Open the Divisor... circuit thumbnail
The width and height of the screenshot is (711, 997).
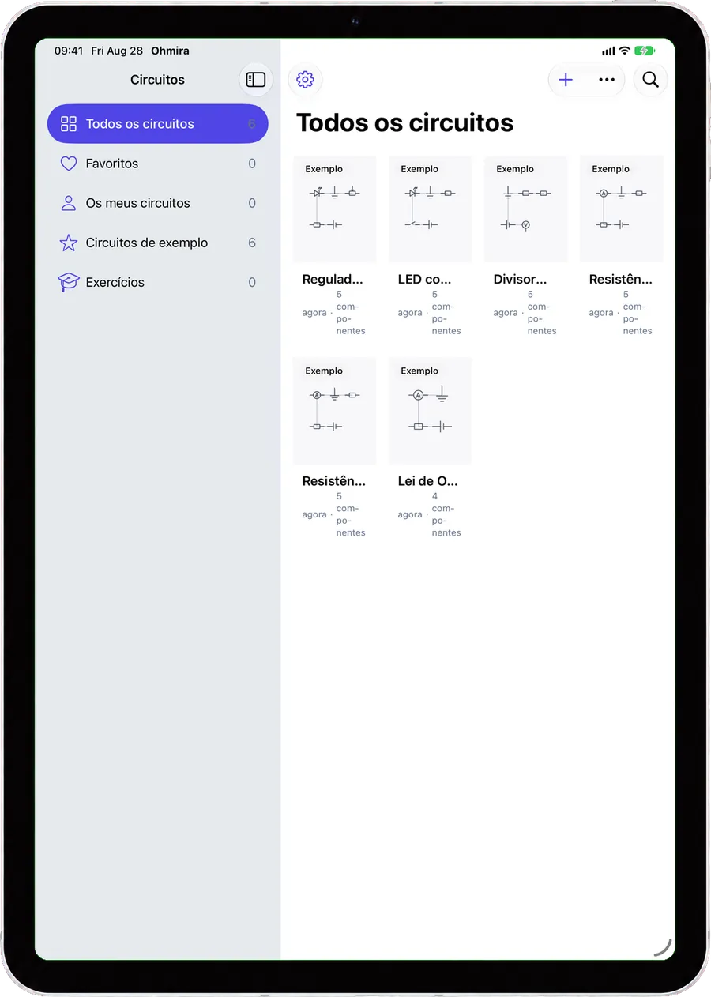(525, 209)
